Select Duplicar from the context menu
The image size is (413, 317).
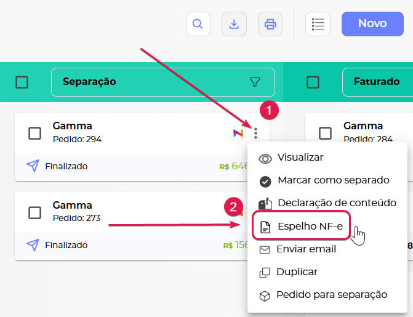click(297, 272)
